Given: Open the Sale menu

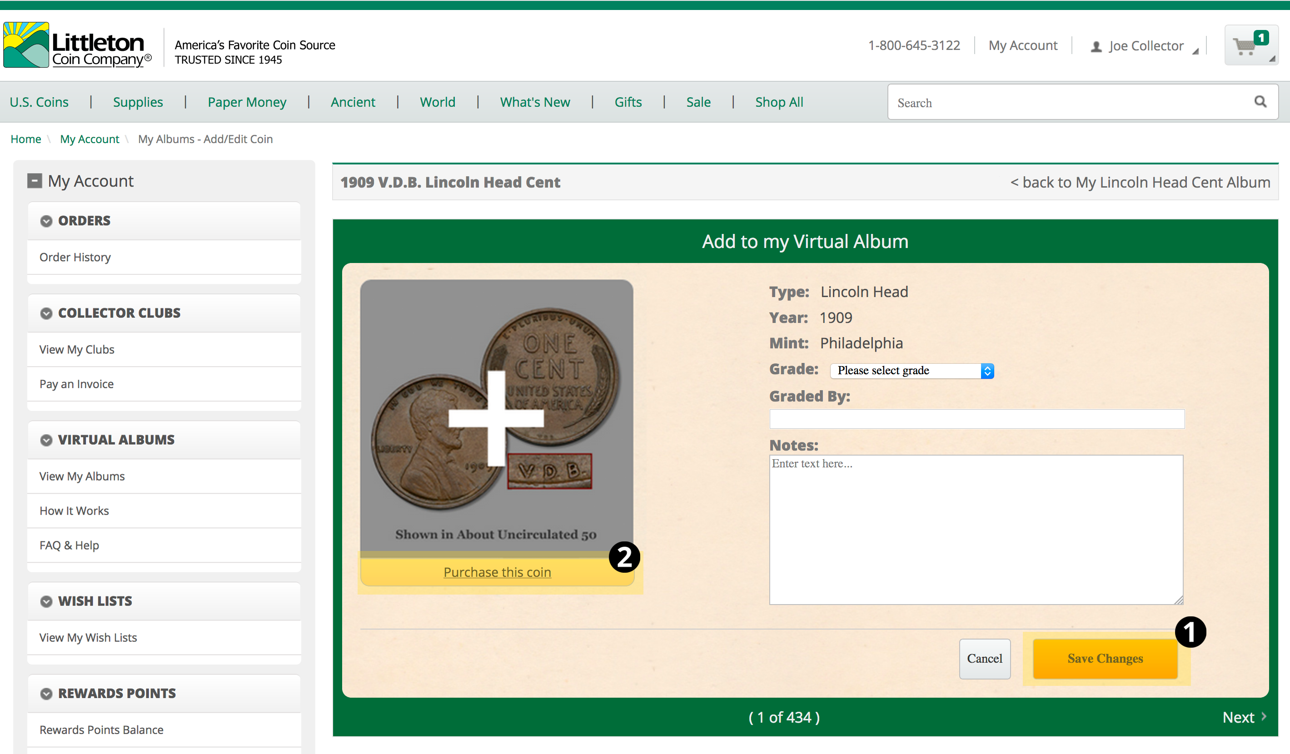Looking at the screenshot, I should [698, 102].
